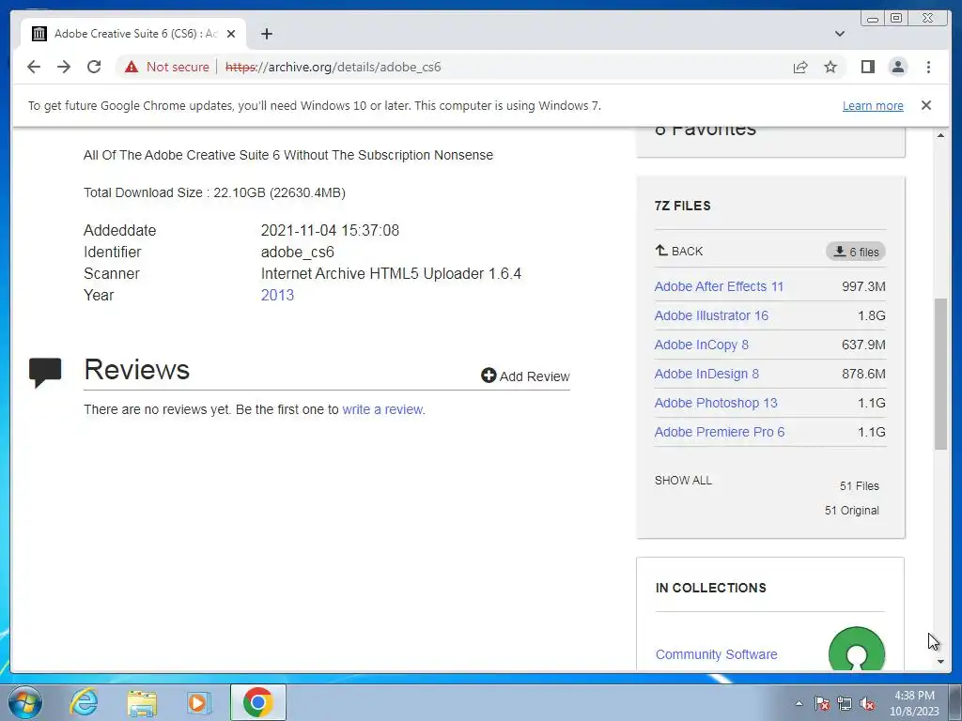Bookmark this tab with the star icon
962x721 pixels.
(x=830, y=67)
